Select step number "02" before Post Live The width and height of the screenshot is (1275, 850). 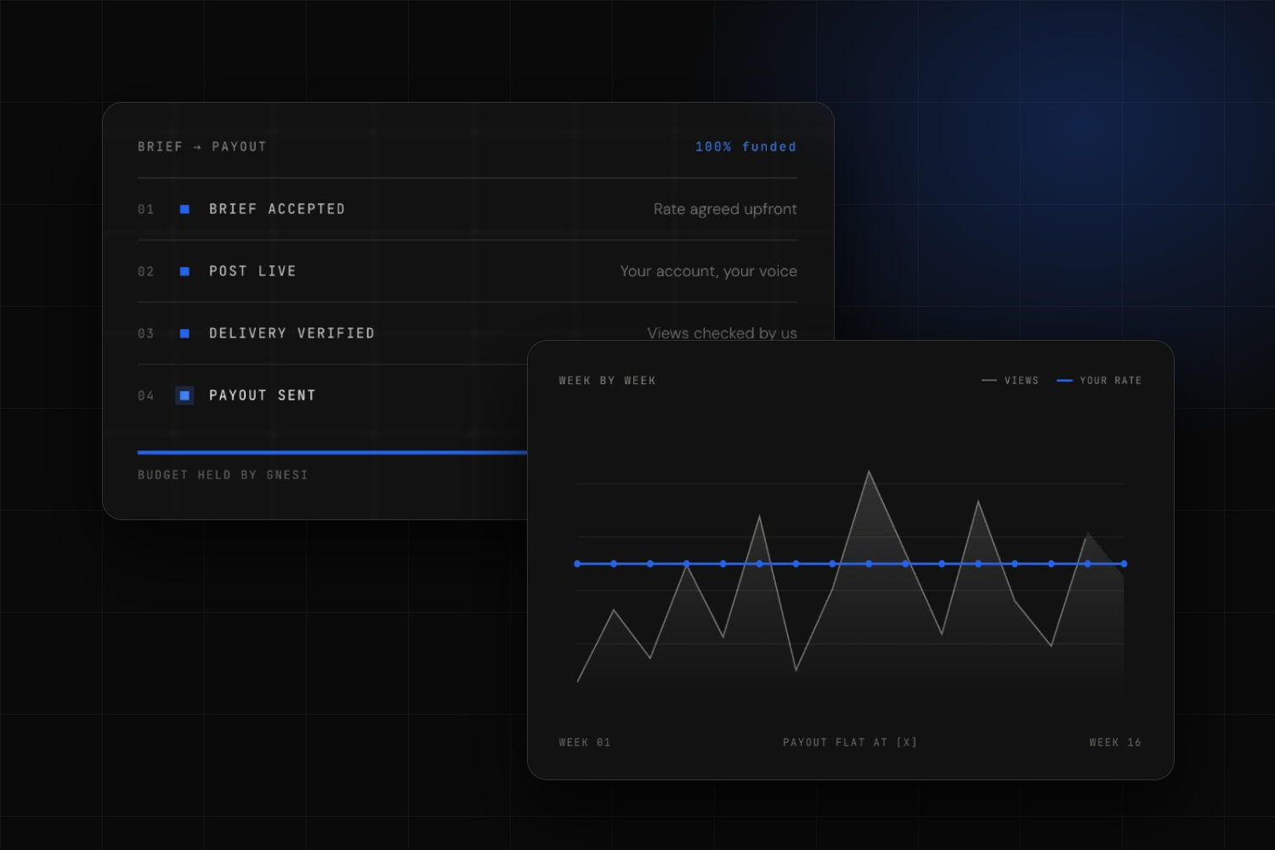(x=146, y=271)
